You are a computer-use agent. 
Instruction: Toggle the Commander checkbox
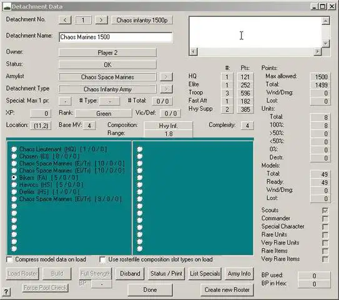point(325,219)
